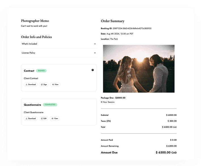This screenshot has width=201, height=166.
Task: Click the Order Info and Policies heading
Action: click(36, 37)
